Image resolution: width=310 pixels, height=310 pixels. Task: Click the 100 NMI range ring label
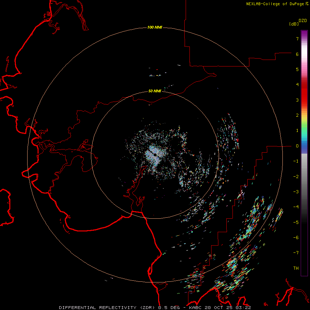tap(155, 27)
